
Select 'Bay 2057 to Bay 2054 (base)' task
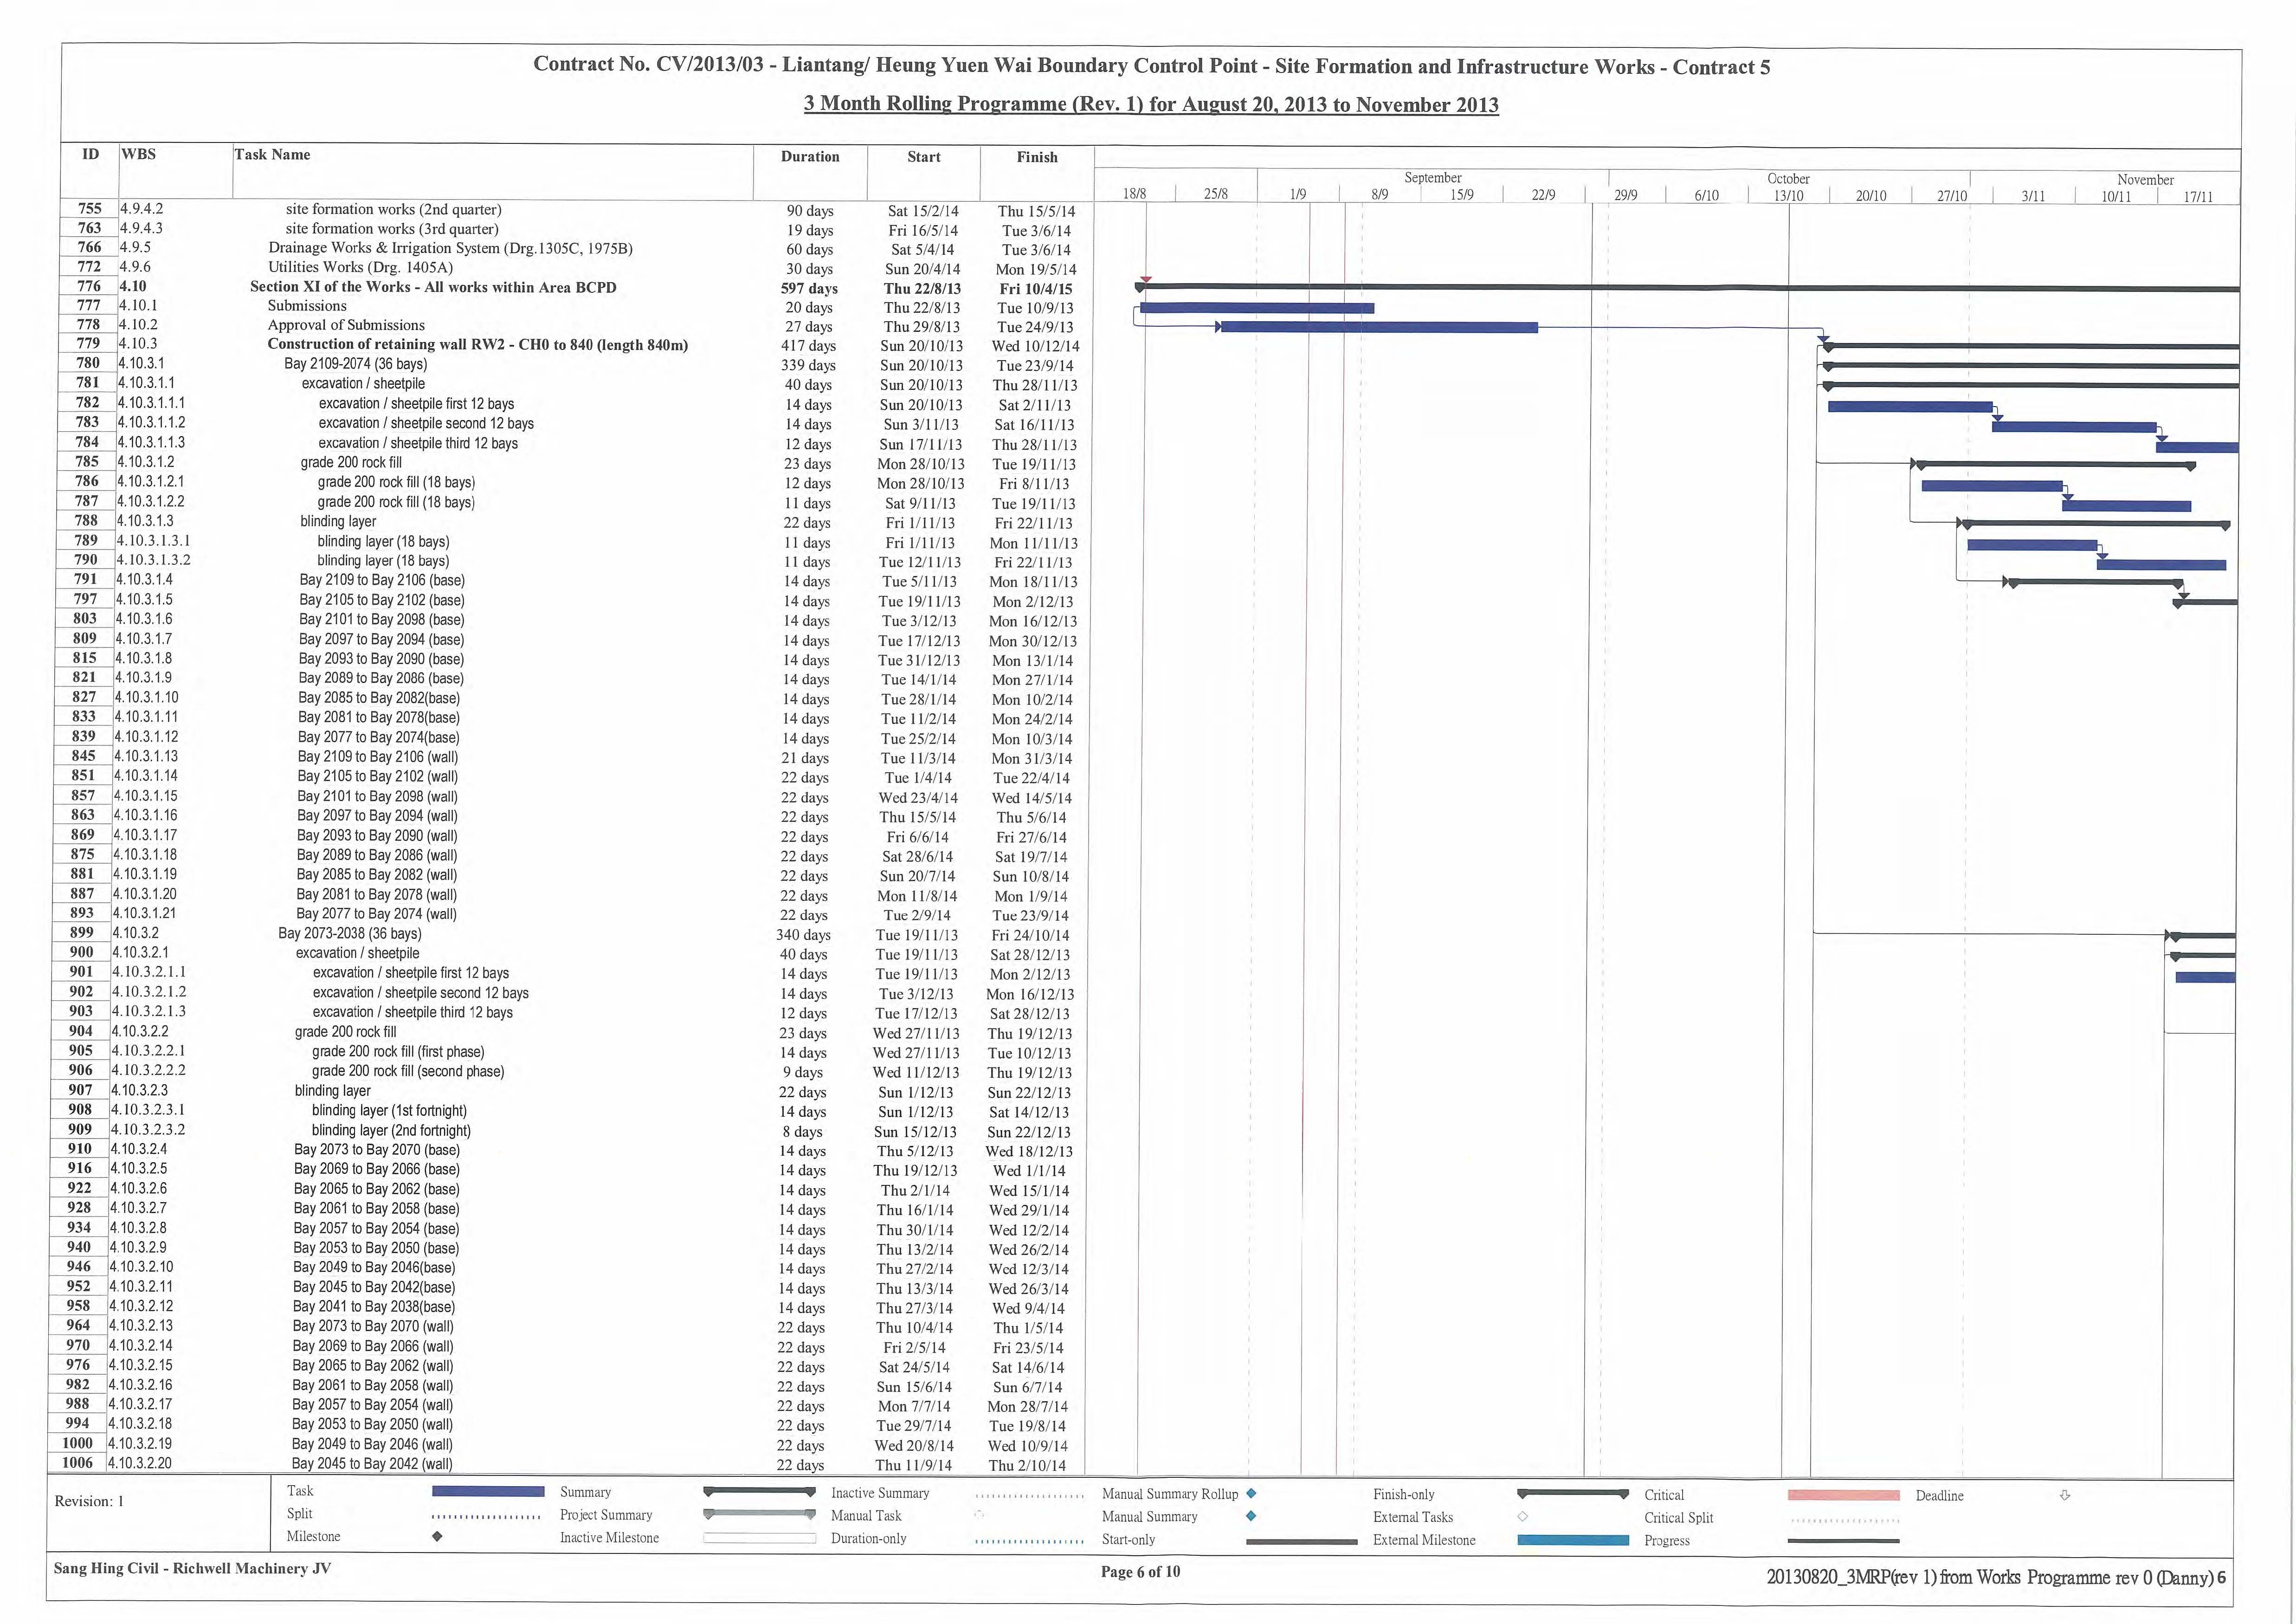coord(376,1228)
